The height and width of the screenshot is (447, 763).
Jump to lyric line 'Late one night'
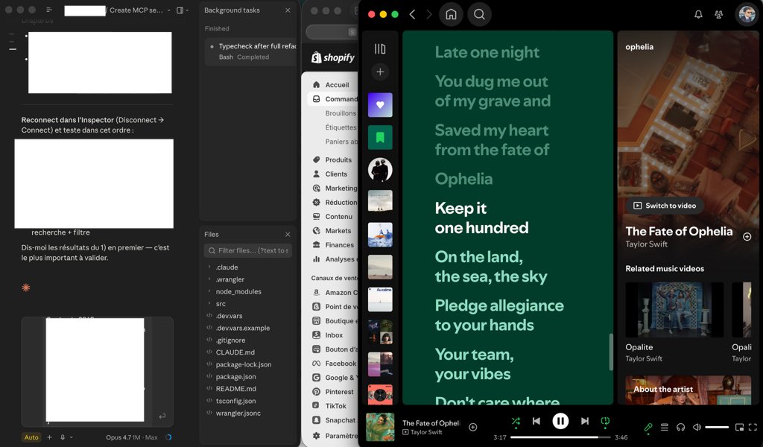[x=487, y=52]
